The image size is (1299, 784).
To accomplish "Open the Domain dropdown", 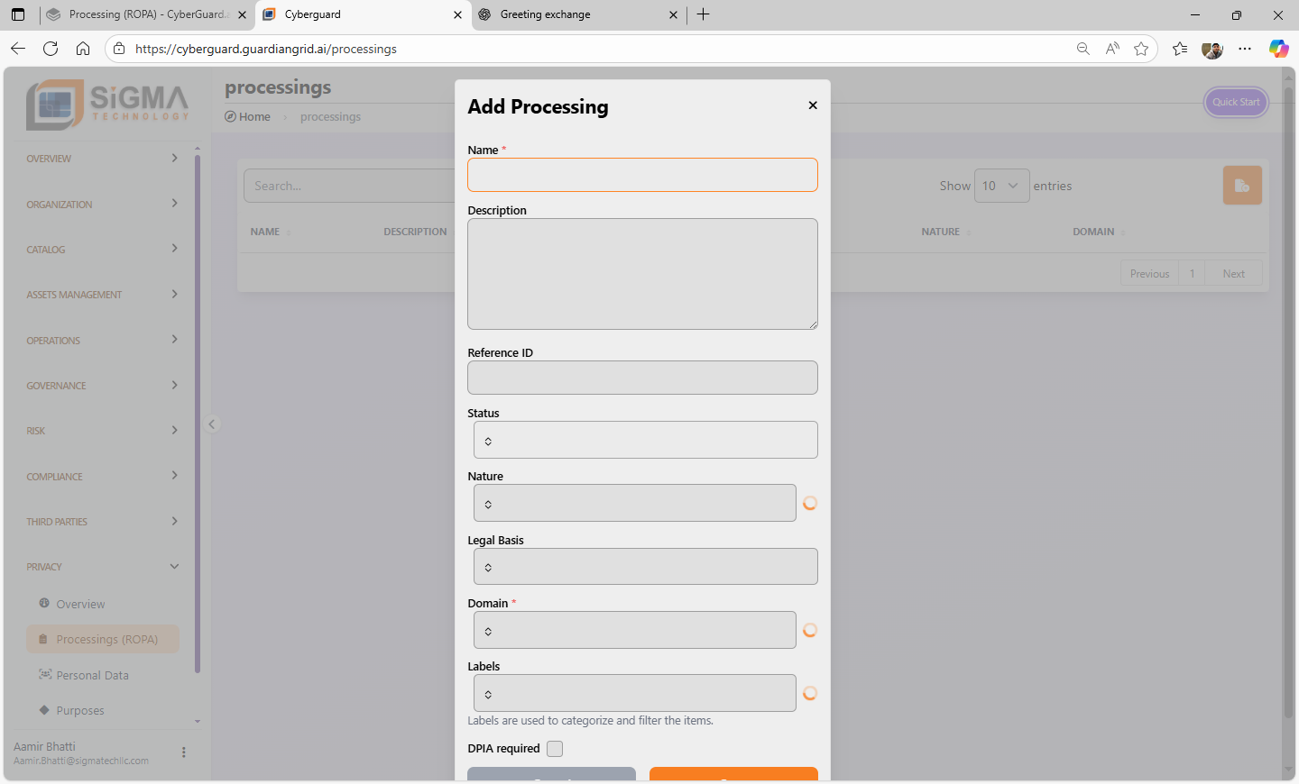I will click(634, 631).
